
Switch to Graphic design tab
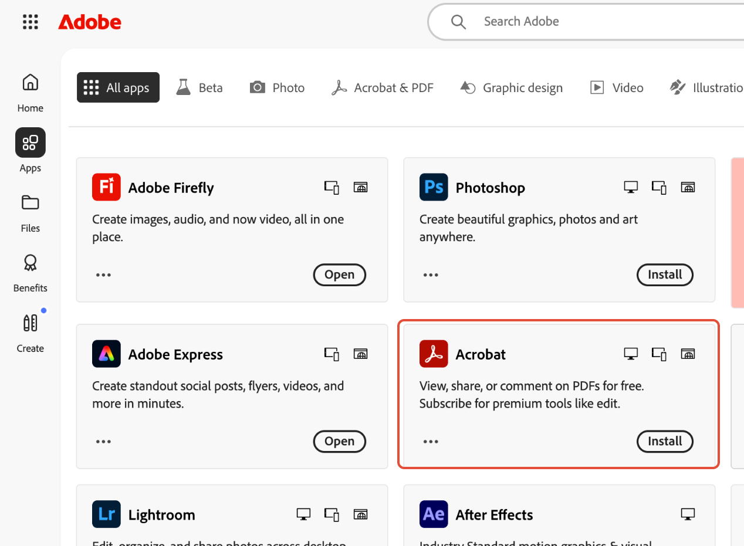click(511, 87)
